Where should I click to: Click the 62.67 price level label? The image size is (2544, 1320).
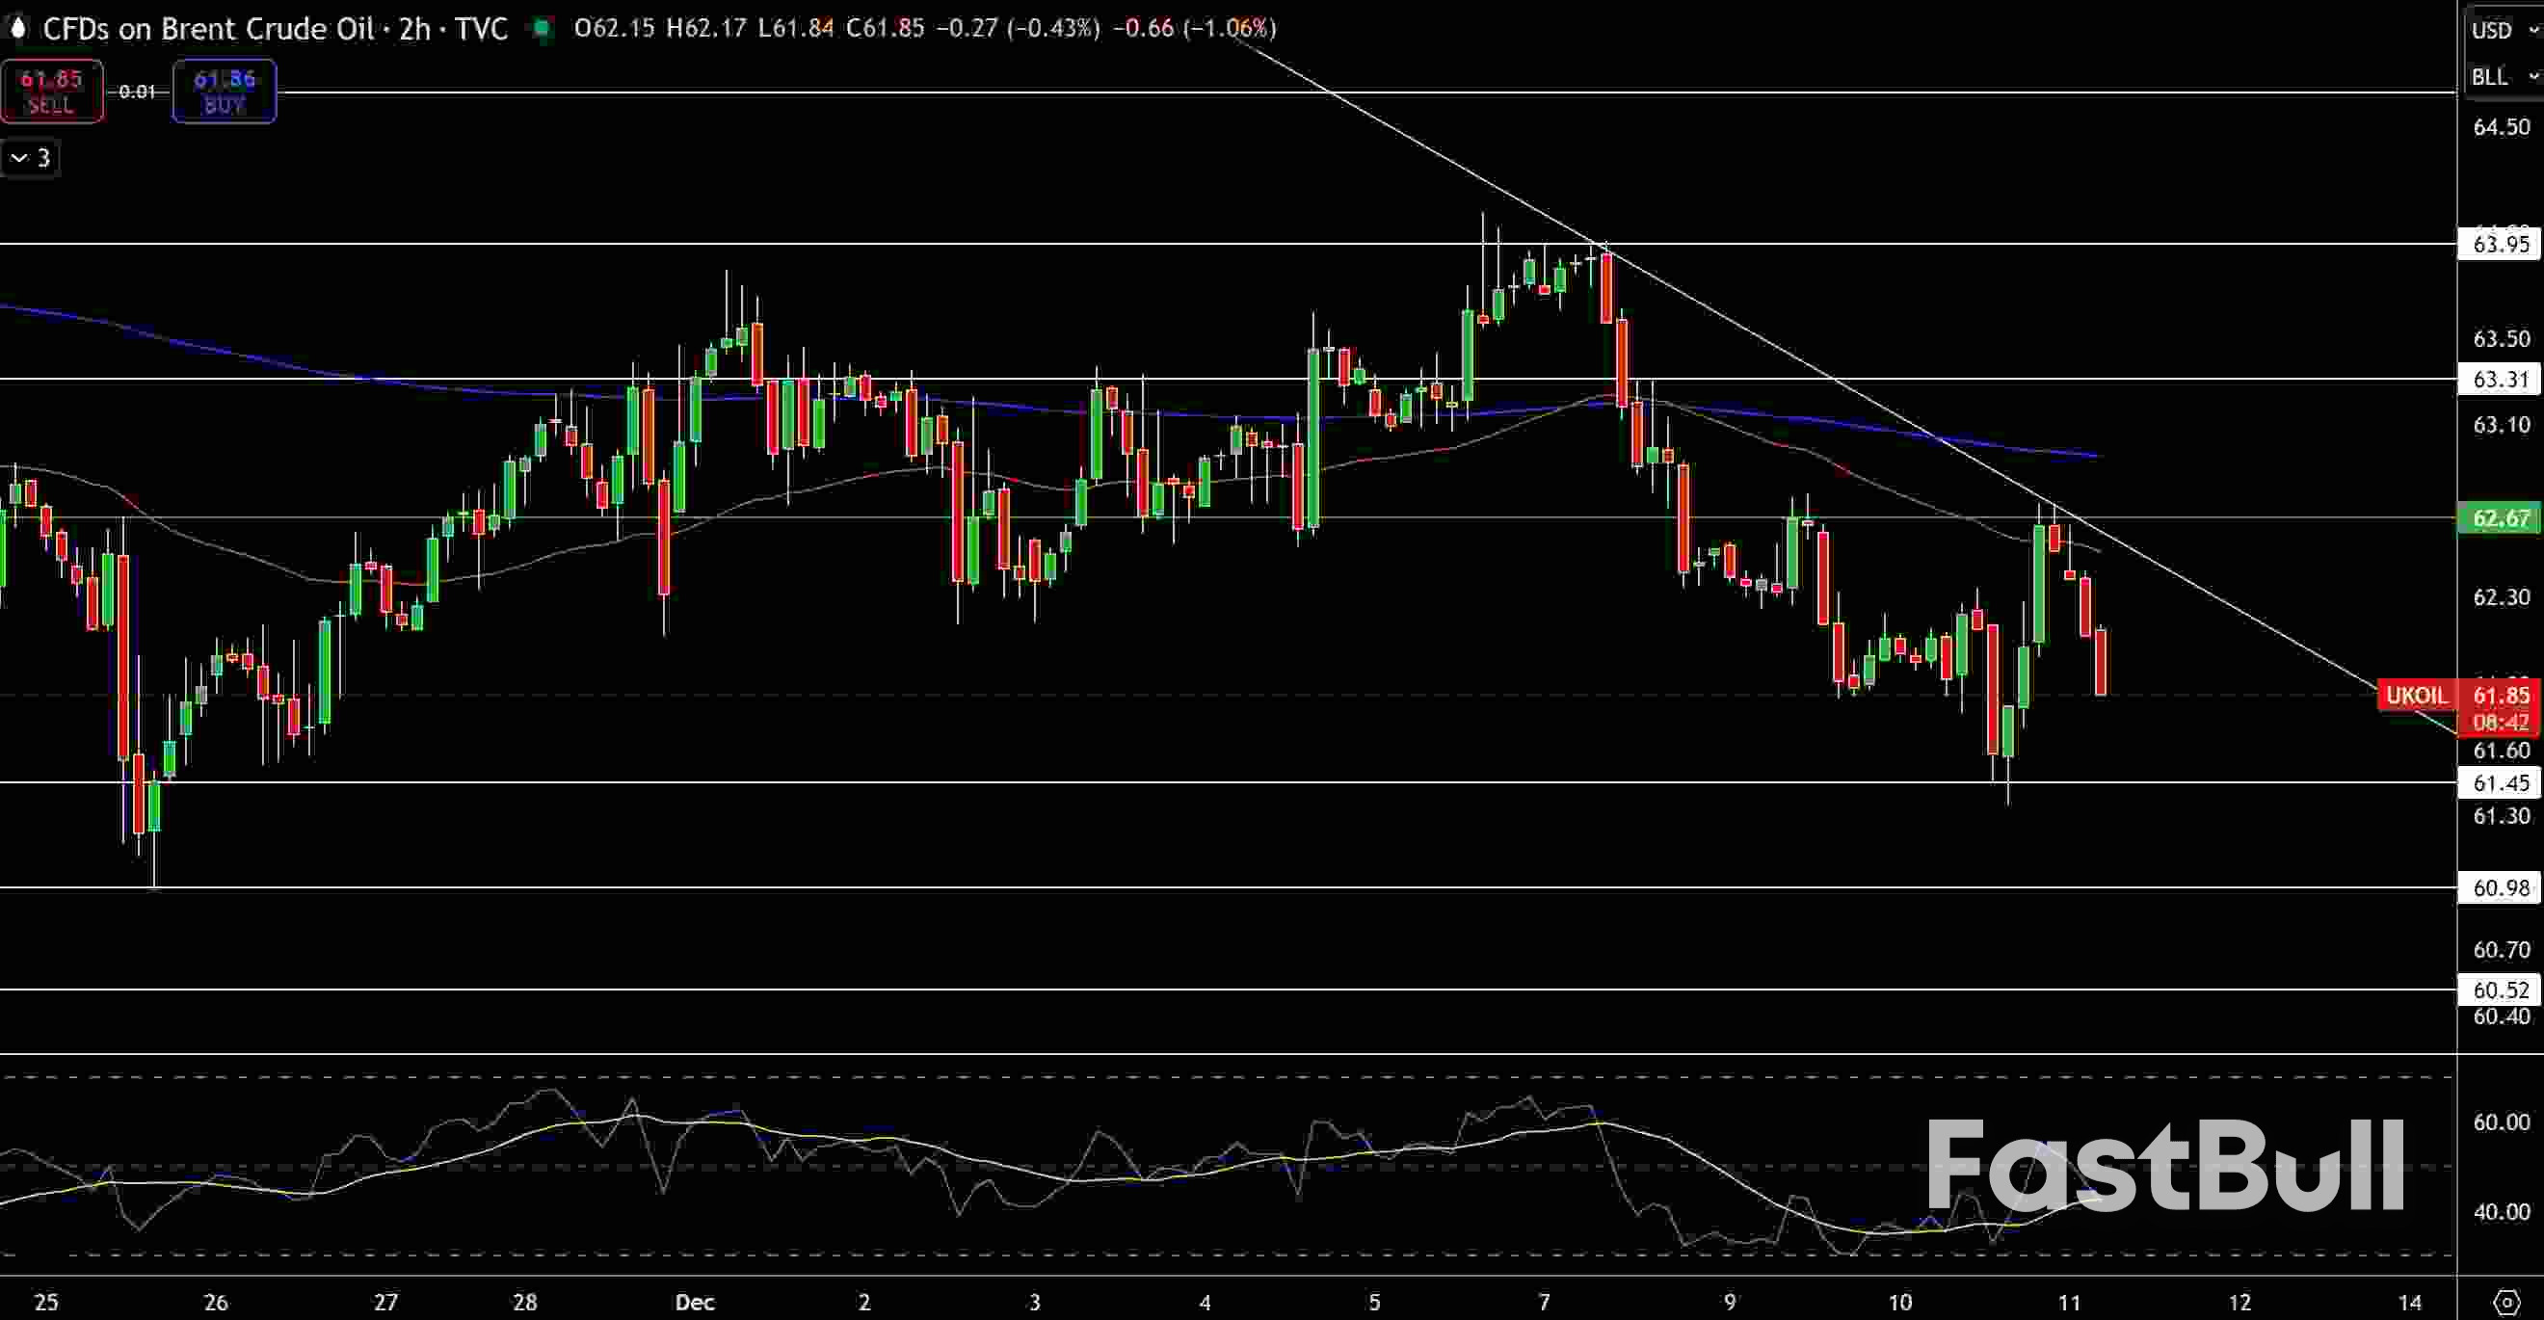(2501, 518)
